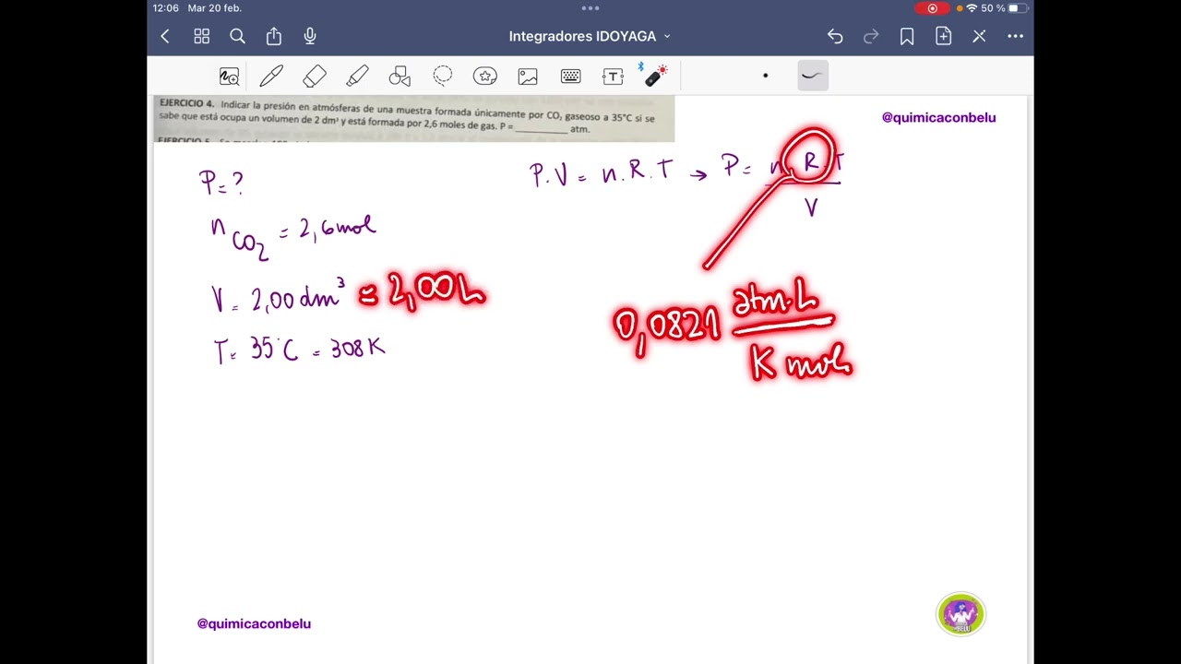Select the Keyboard typing tool

coord(570,77)
